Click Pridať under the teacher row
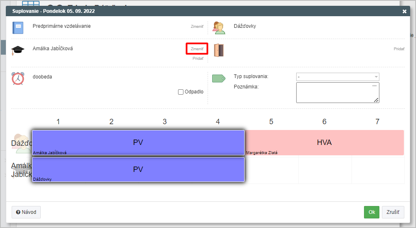 [x=198, y=59]
